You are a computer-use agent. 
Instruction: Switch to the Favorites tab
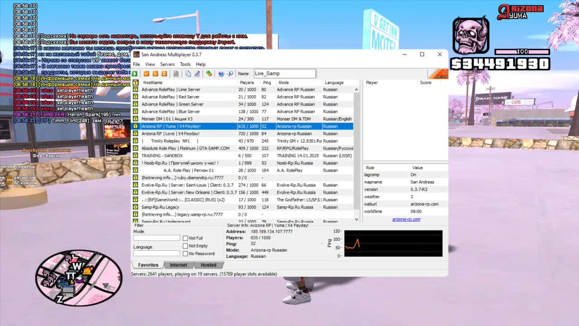(x=148, y=265)
